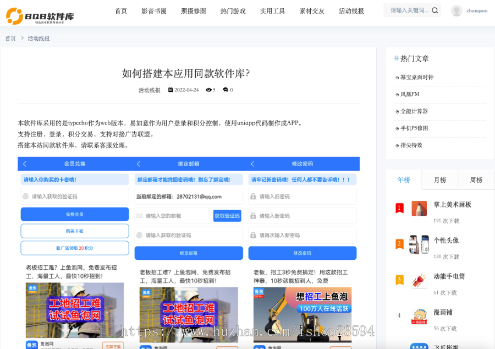495x349 pixels.
Task: Click 首页 breadcrumb link
Action: click(x=10, y=39)
